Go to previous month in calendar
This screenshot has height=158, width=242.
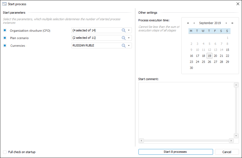[x=194, y=23]
